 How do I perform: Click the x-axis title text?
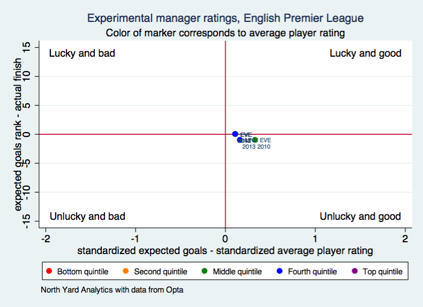click(225, 250)
